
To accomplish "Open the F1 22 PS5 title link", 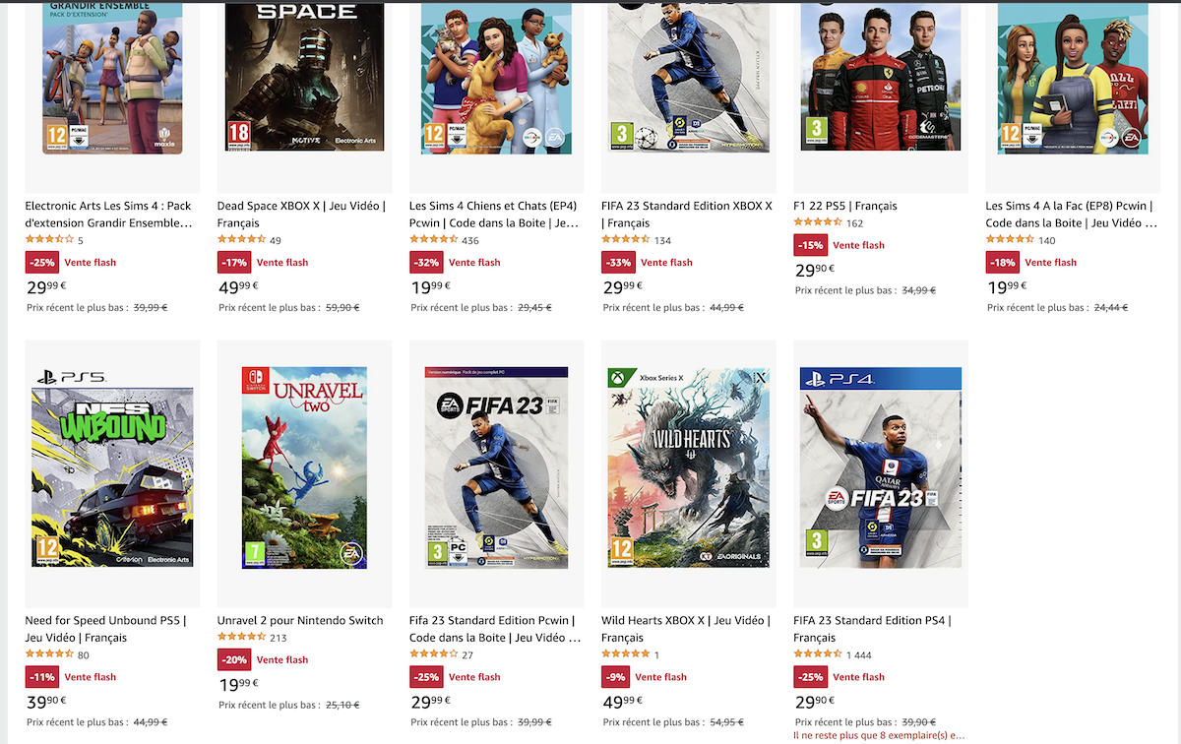I will 845,206.
